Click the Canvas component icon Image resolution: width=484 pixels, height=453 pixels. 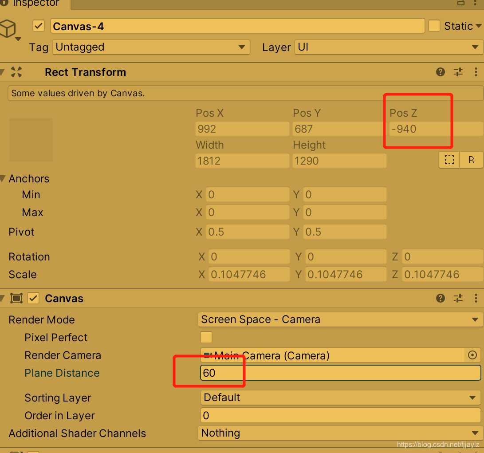pos(16,298)
